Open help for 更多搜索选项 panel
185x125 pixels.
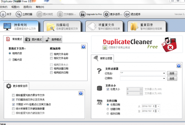point(81,93)
